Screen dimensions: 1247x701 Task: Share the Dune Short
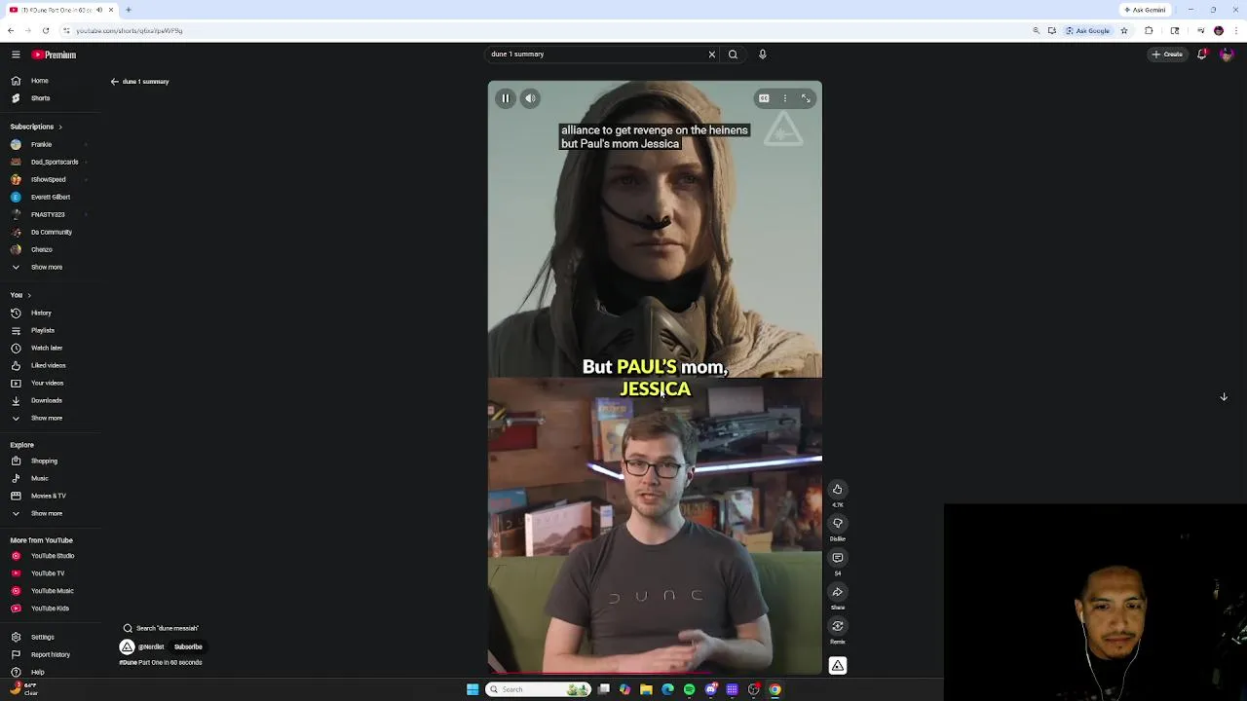point(837,592)
